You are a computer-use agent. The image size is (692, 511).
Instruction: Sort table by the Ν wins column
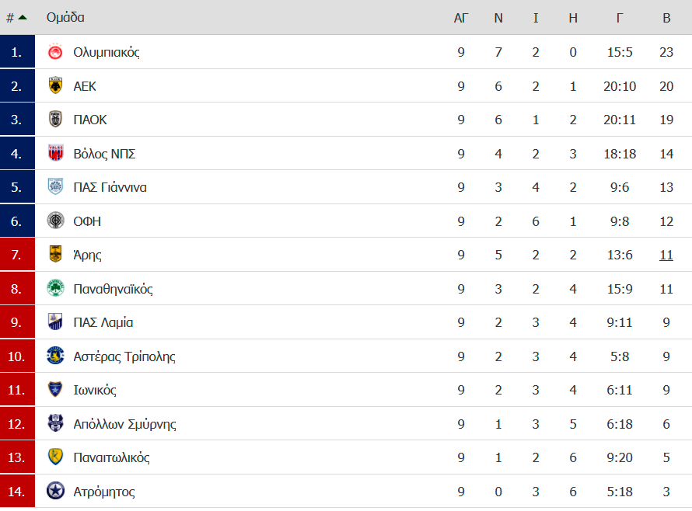pos(498,18)
